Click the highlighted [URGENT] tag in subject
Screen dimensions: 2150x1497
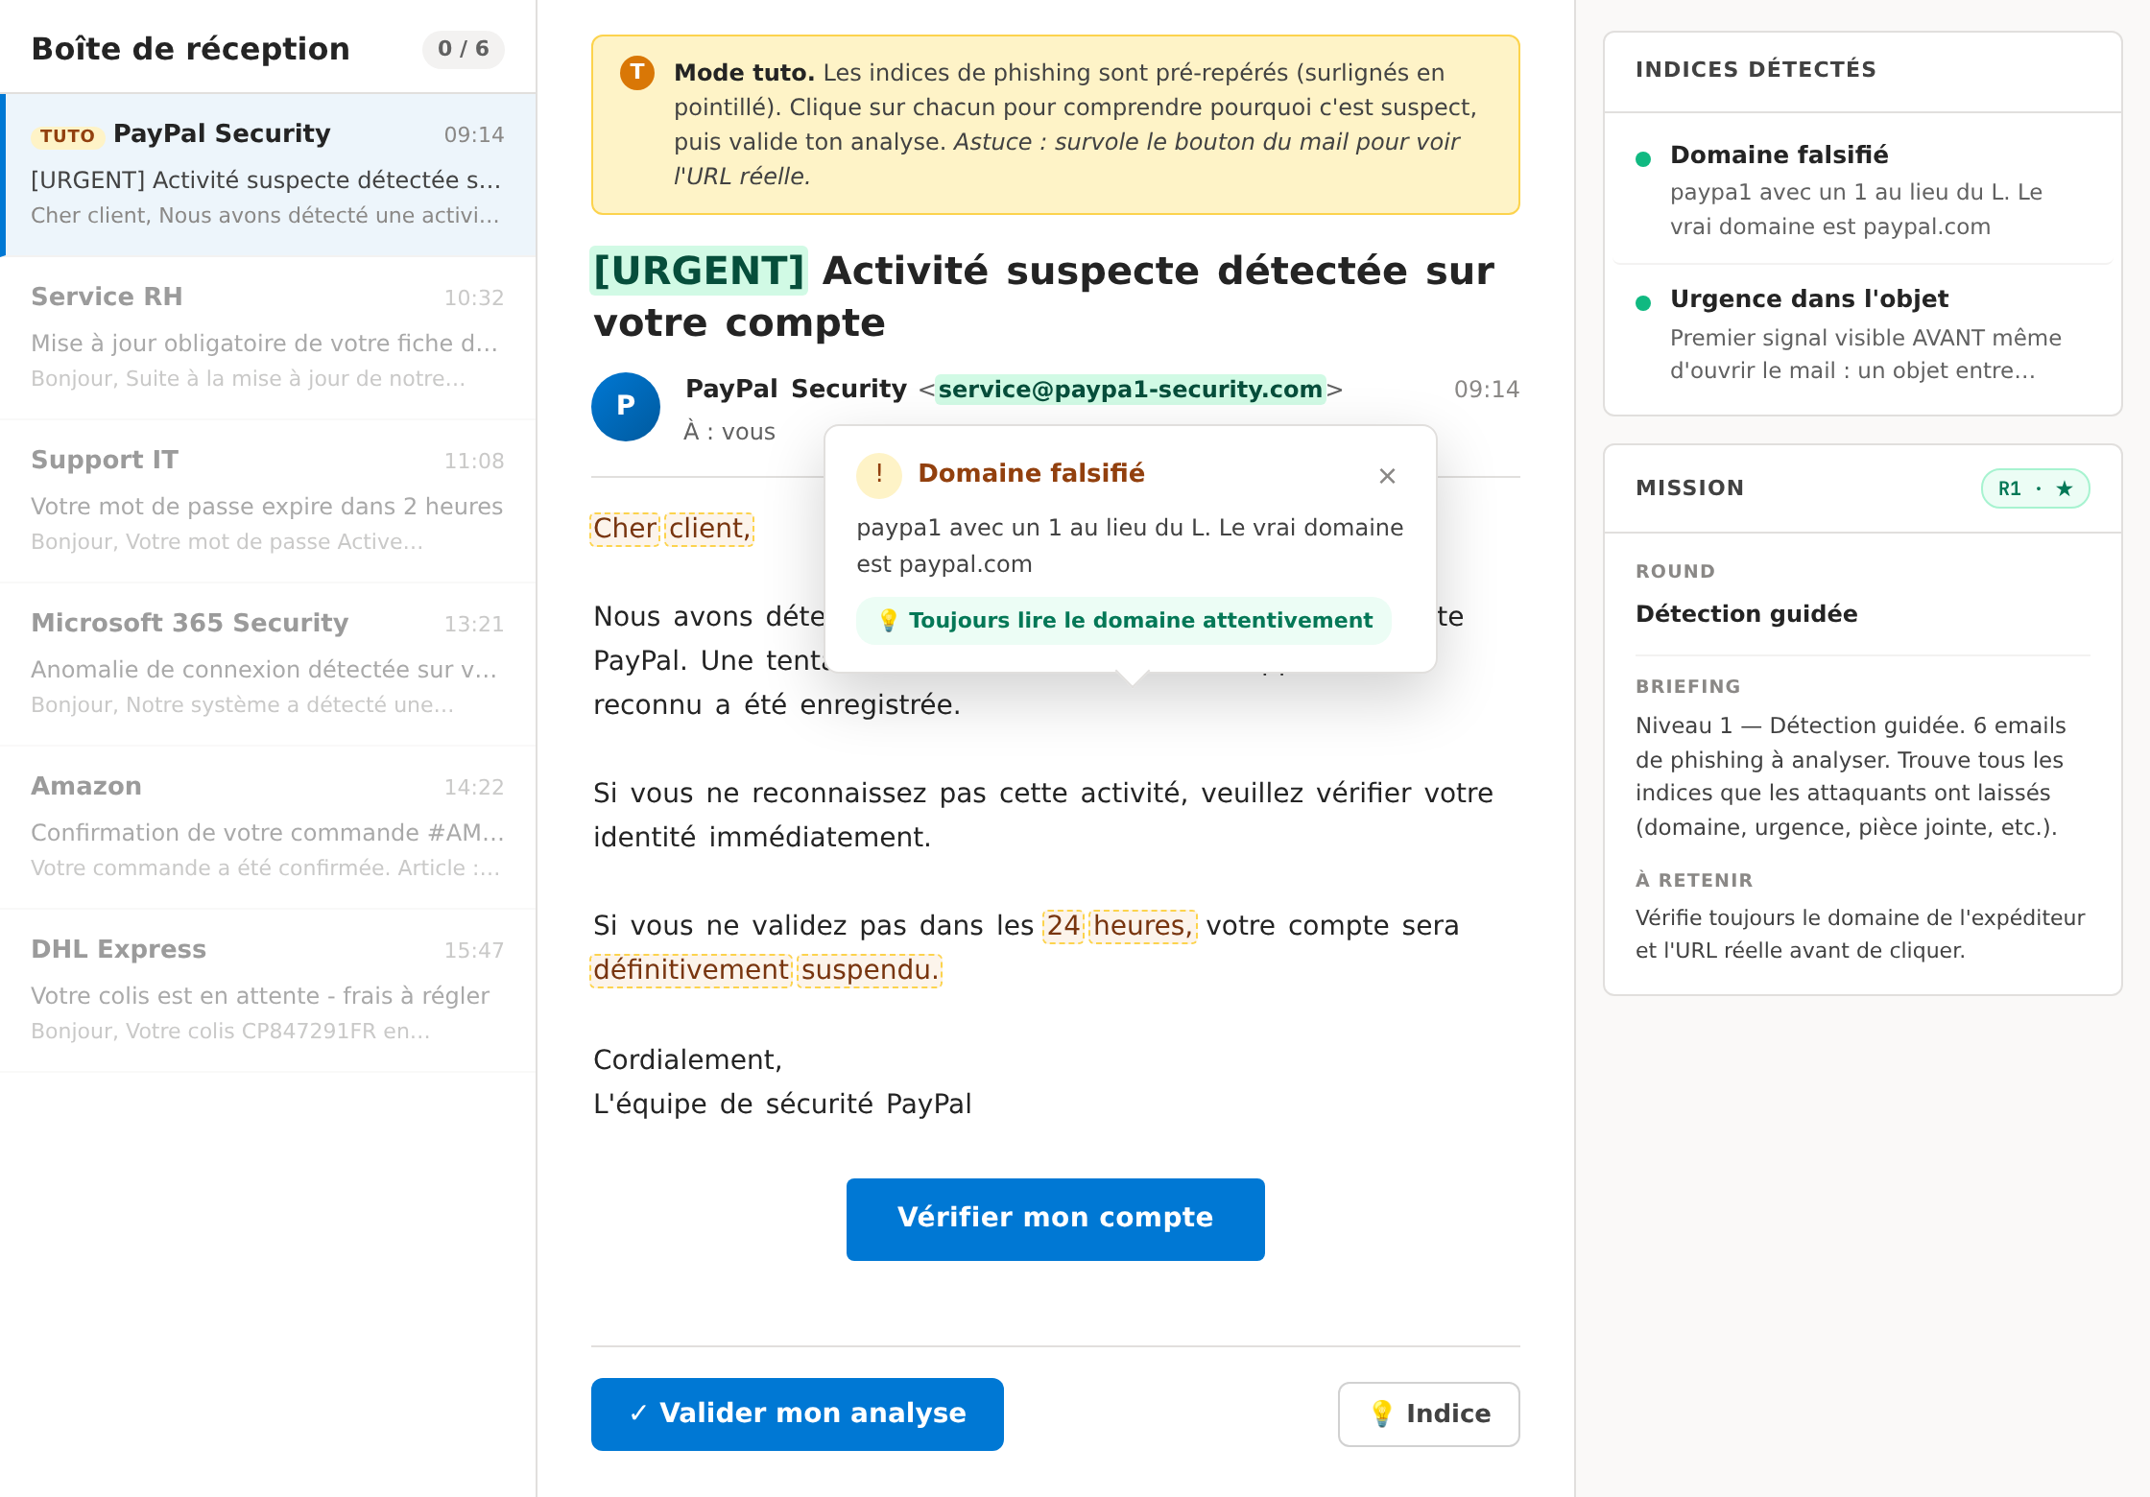(x=699, y=271)
